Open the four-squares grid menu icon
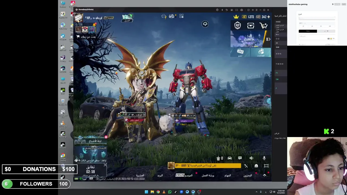The height and width of the screenshot is (195, 347). click(x=181, y=17)
